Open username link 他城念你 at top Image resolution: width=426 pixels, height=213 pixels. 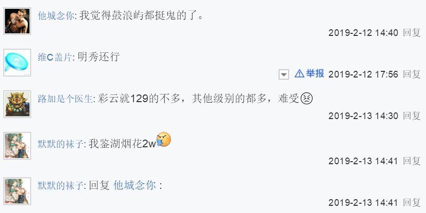[x=56, y=16]
